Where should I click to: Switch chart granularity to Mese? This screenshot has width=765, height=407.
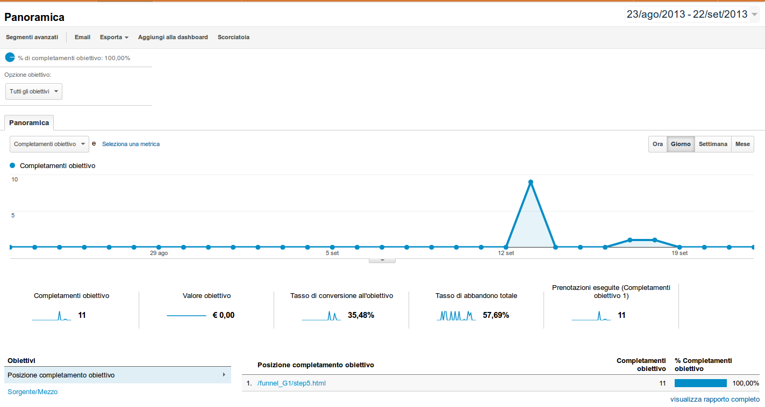click(742, 144)
